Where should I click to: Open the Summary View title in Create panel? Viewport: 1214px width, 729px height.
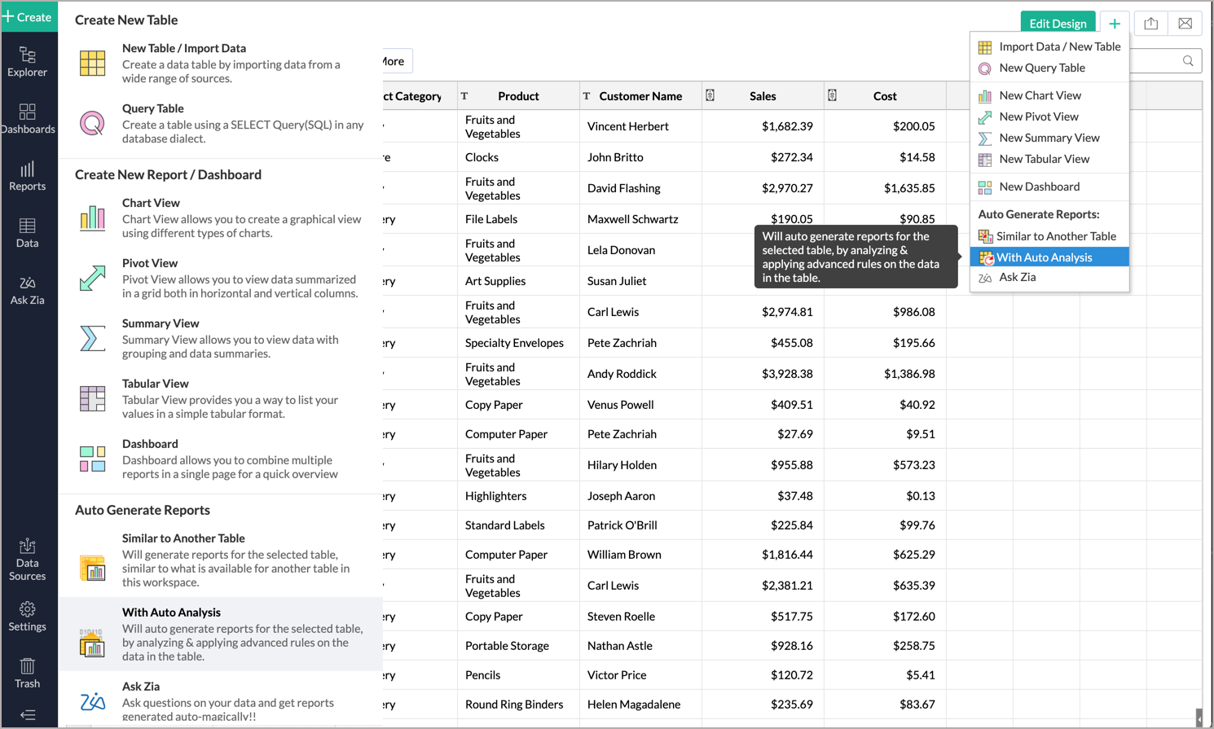pos(161,323)
